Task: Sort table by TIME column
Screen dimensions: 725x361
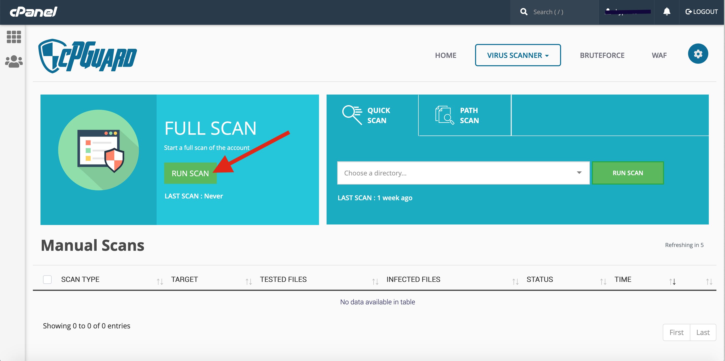Action: click(623, 279)
